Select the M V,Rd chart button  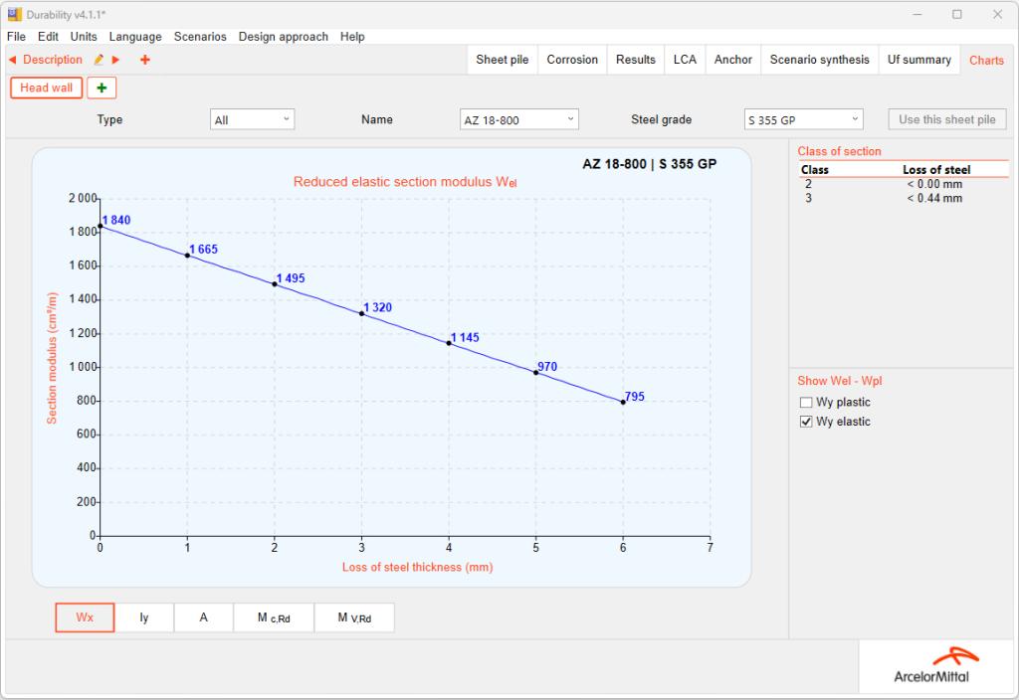[x=354, y=617]
